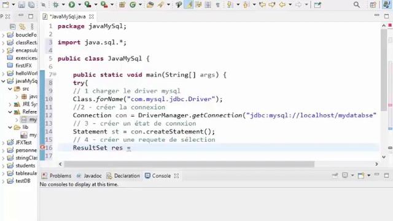Expand the JRE System Library node

(10, 104)
